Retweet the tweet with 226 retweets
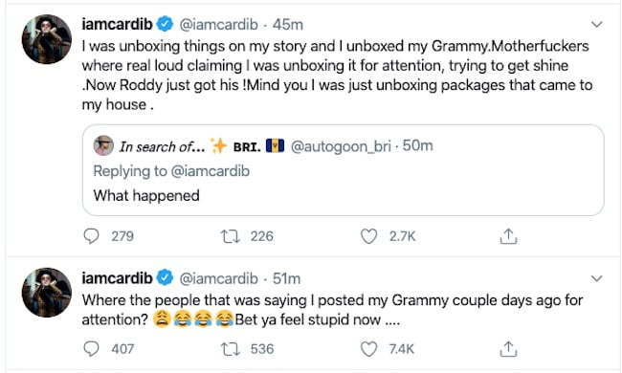The height and width of the screenshot is (373, 622). [230, 236]
